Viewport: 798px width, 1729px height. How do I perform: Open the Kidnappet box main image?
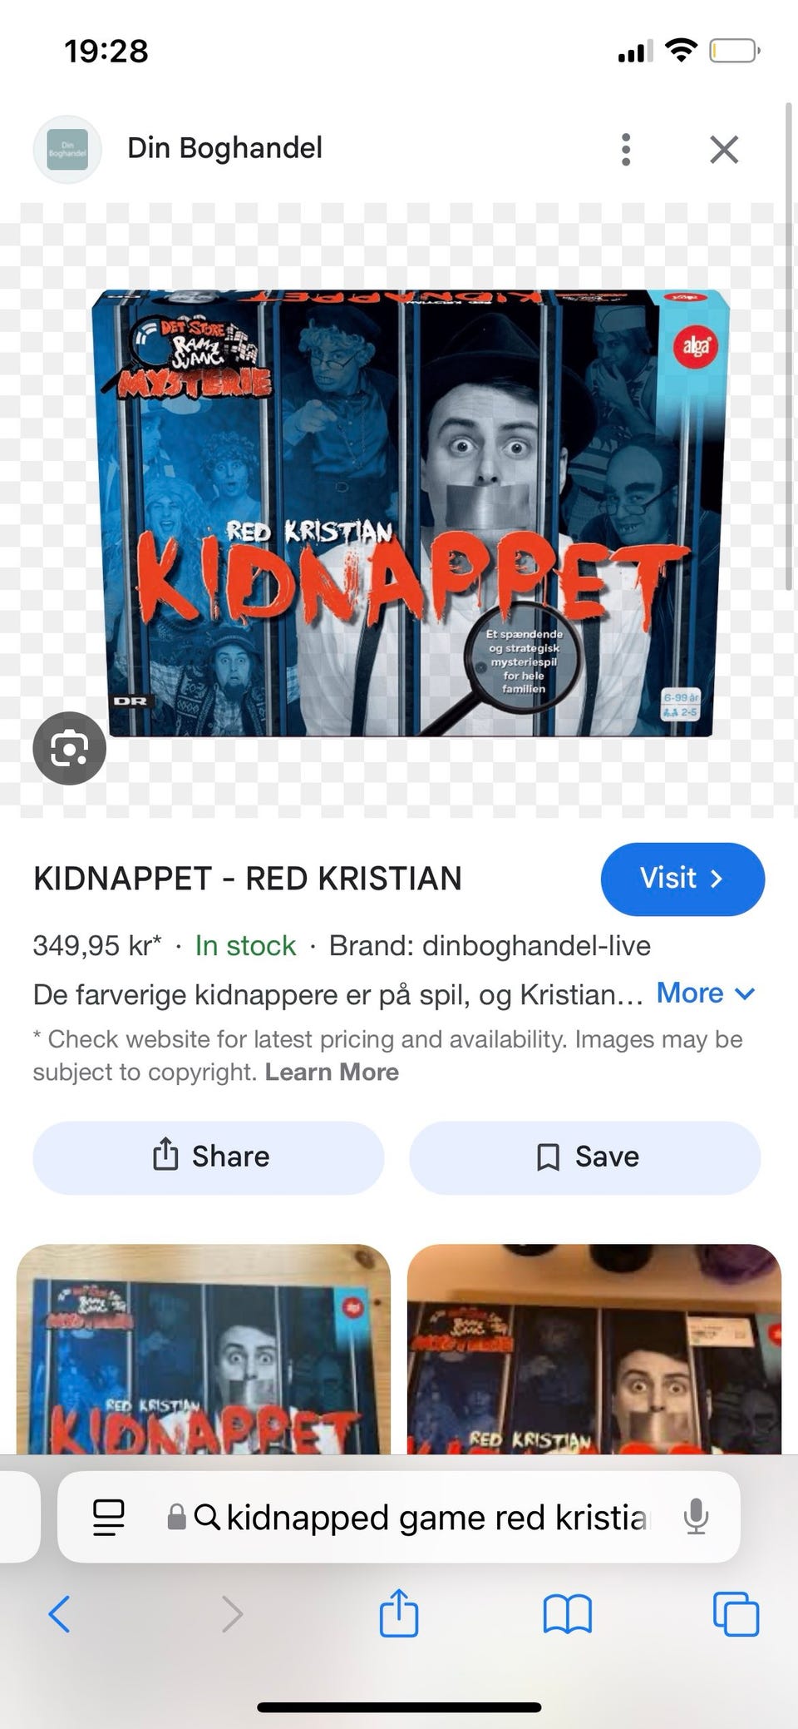coord(411,513)
